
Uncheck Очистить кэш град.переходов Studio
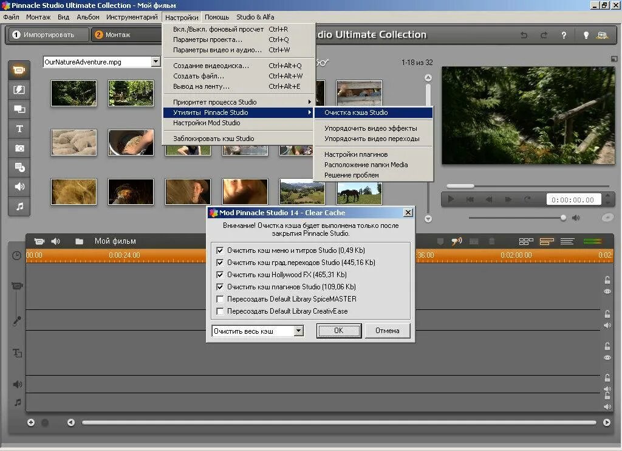220,263
